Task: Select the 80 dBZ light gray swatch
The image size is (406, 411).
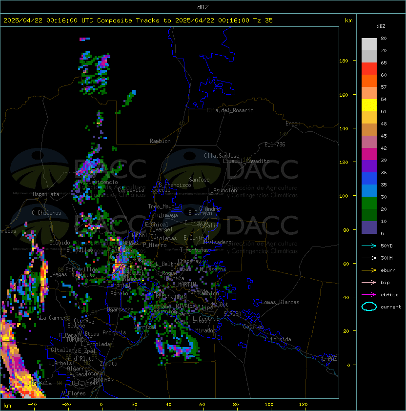Action: click(369, 44)
